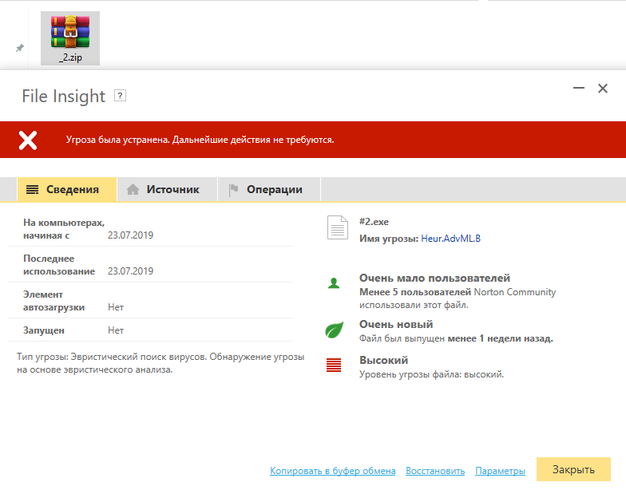Open the Операции tab
Screen dimensions: 626x490
pyautogui.click(x=269, y=190)
